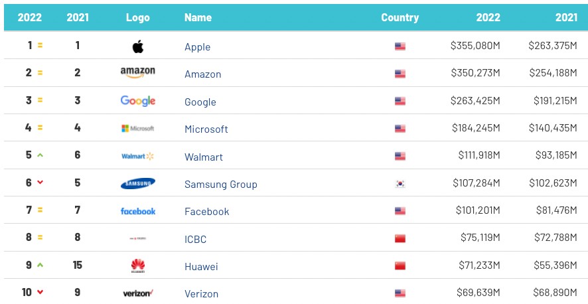The height and width of the screenshot is (304, 588).
Task: Open the Samsung Group name link
Action: (220, 185)
